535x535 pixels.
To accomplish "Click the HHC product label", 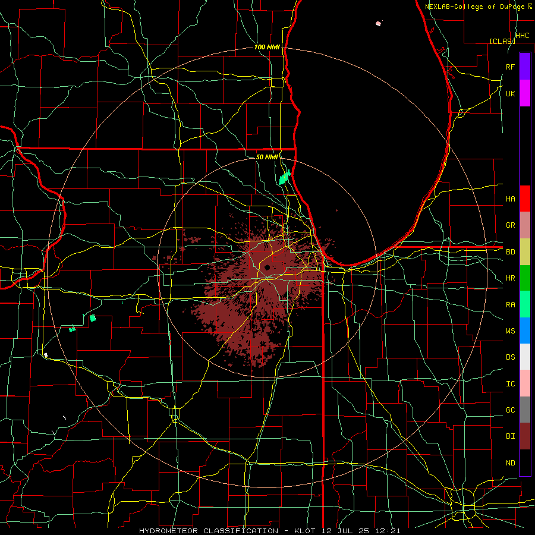I will (523, 36).
